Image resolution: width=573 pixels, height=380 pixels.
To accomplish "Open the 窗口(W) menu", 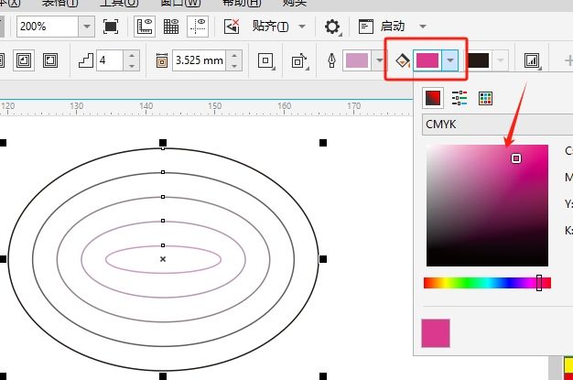I will [x=174, y=3].
